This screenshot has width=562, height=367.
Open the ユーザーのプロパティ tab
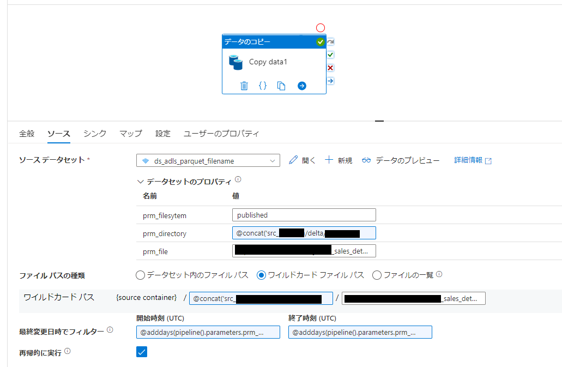coord(221,134)
